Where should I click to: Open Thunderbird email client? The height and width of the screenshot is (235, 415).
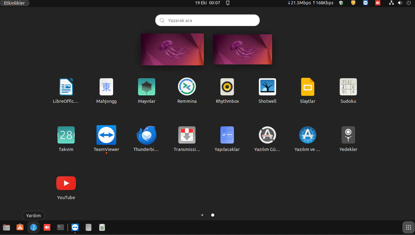point(146,135)
